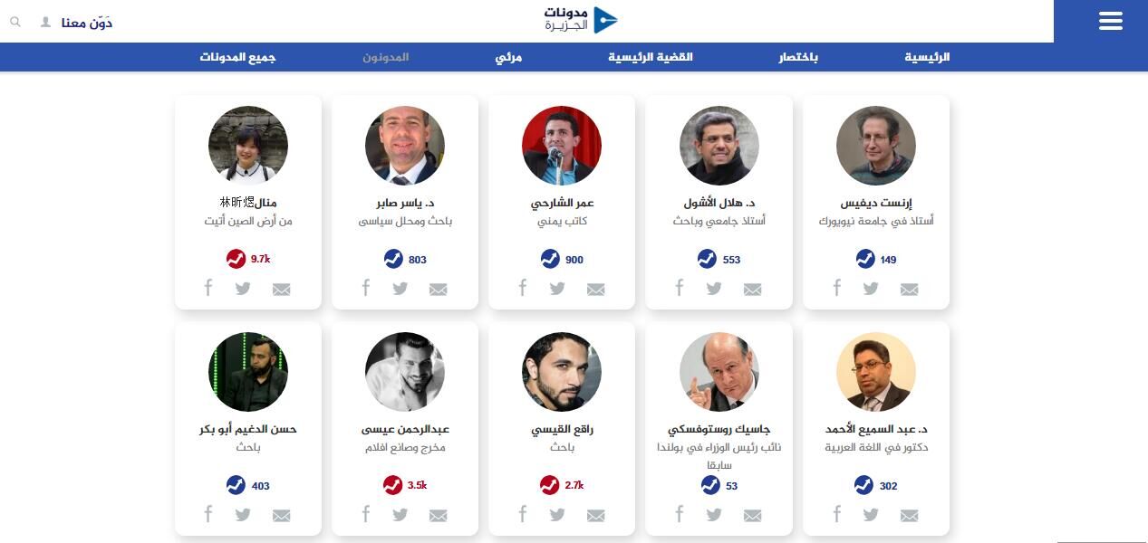Viewport: 1148px width, 543px height.
Task: Click the دوّن معنا link
Action: [x=87, y=23]
